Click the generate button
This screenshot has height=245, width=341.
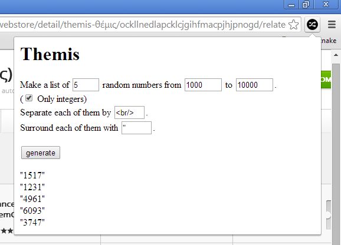click(41, 153)
